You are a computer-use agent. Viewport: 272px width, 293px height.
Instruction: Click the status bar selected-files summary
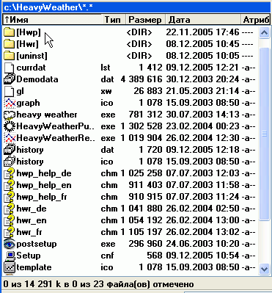point(98,284)
